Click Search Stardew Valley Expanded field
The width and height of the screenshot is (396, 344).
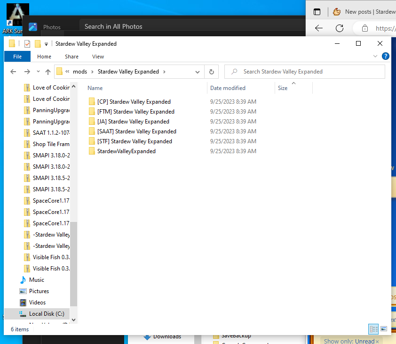305,72
